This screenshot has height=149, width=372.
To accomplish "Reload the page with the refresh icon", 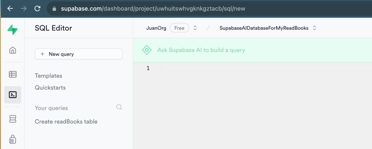I will (x=37, y=9).
